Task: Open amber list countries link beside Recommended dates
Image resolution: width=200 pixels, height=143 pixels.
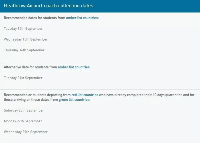Action: [x=82, y=18]
